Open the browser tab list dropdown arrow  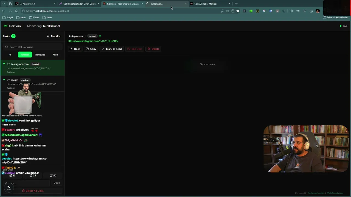(4, 4)
